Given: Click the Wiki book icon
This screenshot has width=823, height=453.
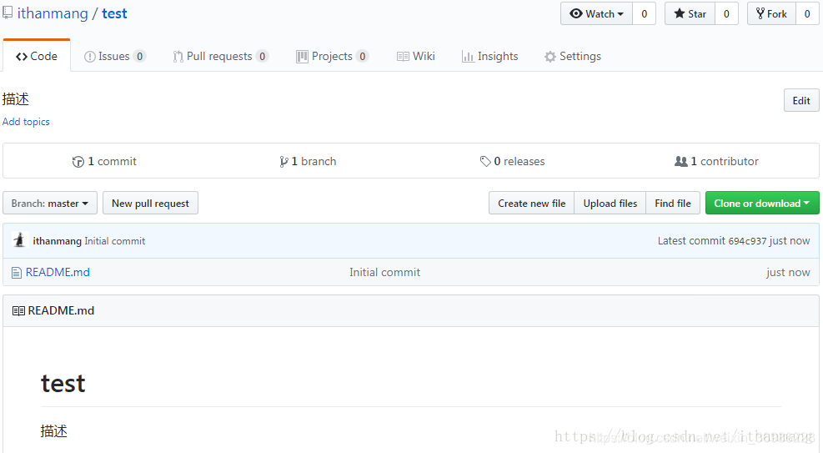Looking at the screenshot, I should [403, 57].
